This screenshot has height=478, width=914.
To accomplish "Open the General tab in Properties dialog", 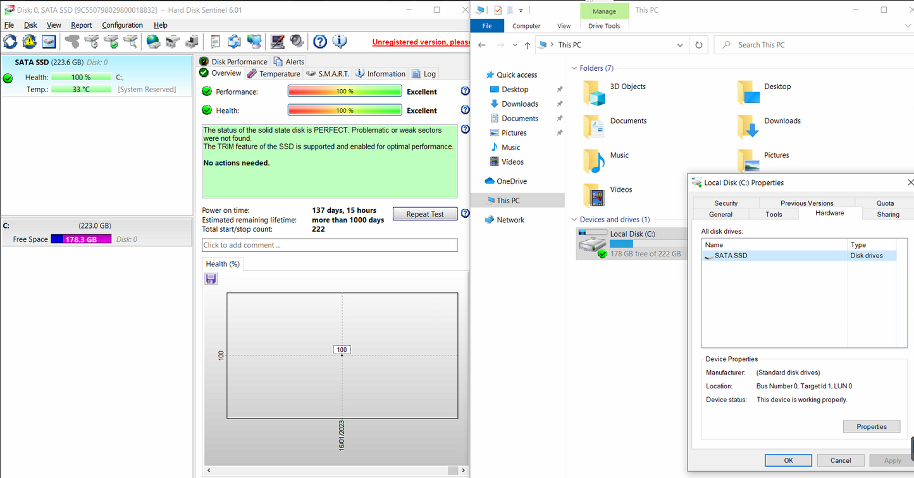I will pos(720,214).
